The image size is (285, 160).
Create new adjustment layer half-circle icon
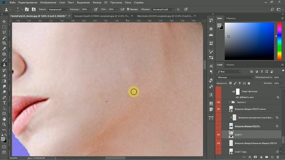tap(261, 157)
